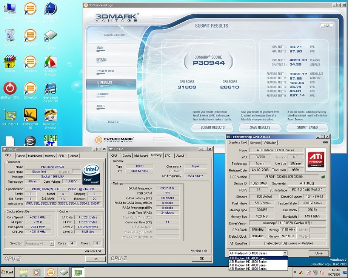Open the Computer desktop icon
The height and width of the screenshot is (278, 348).
coord(10,11)
